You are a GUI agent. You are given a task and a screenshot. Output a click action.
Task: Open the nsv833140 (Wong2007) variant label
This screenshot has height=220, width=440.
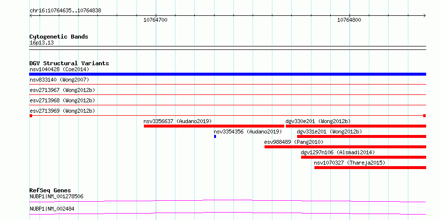pos(59,80)
